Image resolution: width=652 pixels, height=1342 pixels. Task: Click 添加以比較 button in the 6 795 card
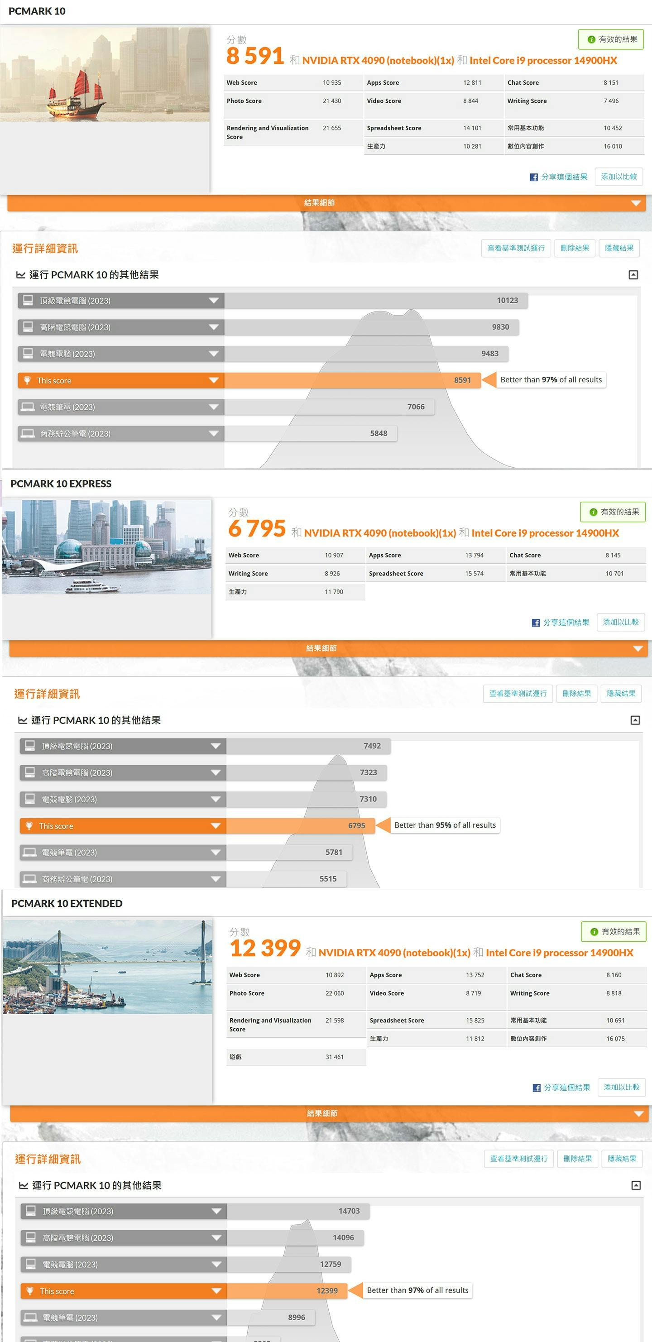tap(621, 622)
